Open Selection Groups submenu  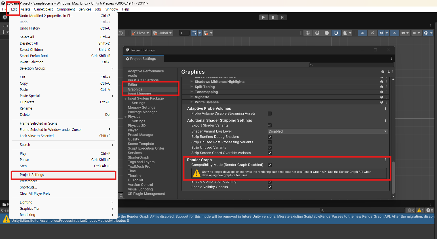[64, 68]
